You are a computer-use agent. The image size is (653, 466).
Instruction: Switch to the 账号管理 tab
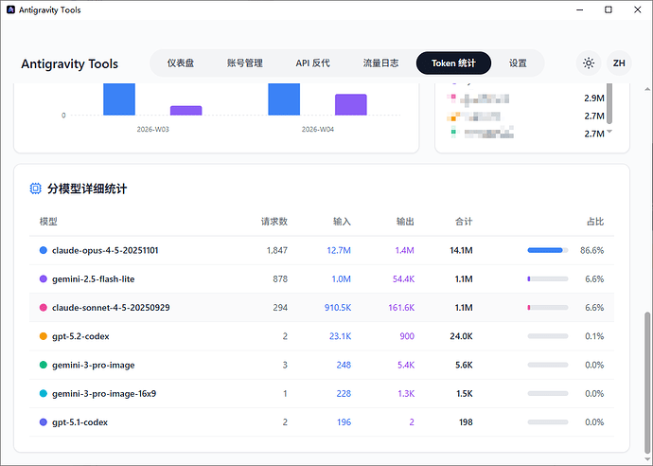click(245, 63)
